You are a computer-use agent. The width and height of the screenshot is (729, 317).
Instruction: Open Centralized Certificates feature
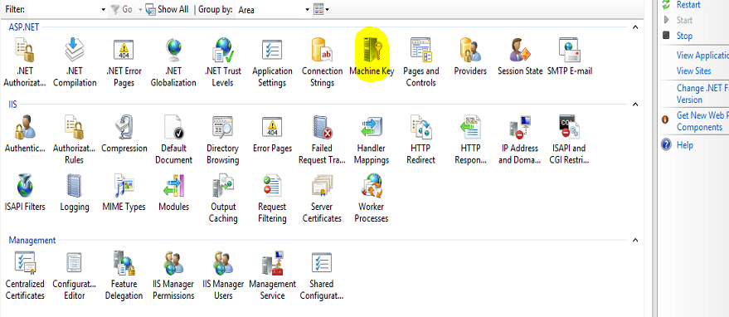coord(25,276)
